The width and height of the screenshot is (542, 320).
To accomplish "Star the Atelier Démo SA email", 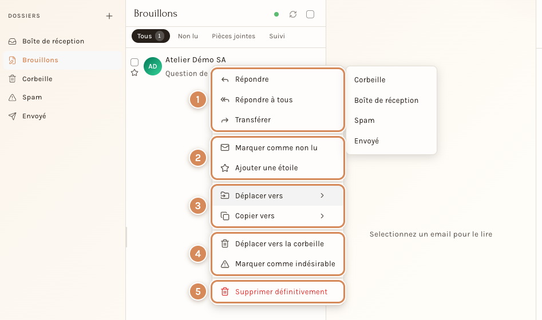I will coord(134,73).
